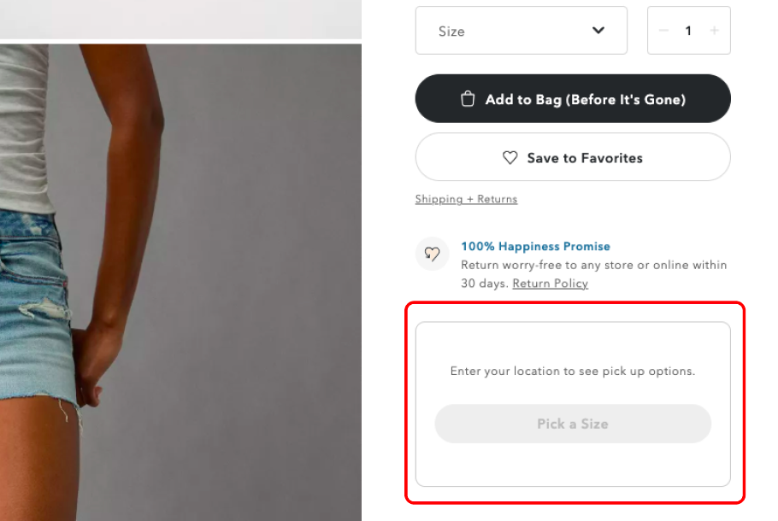Image resolution: width=778 pixels, height=521 pixels.
Task: Open the Shipping + Returns link
Action: (x=466, y=199)
